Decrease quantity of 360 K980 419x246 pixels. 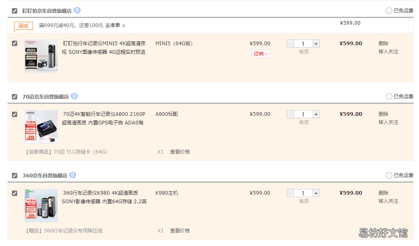coord(290,193)
